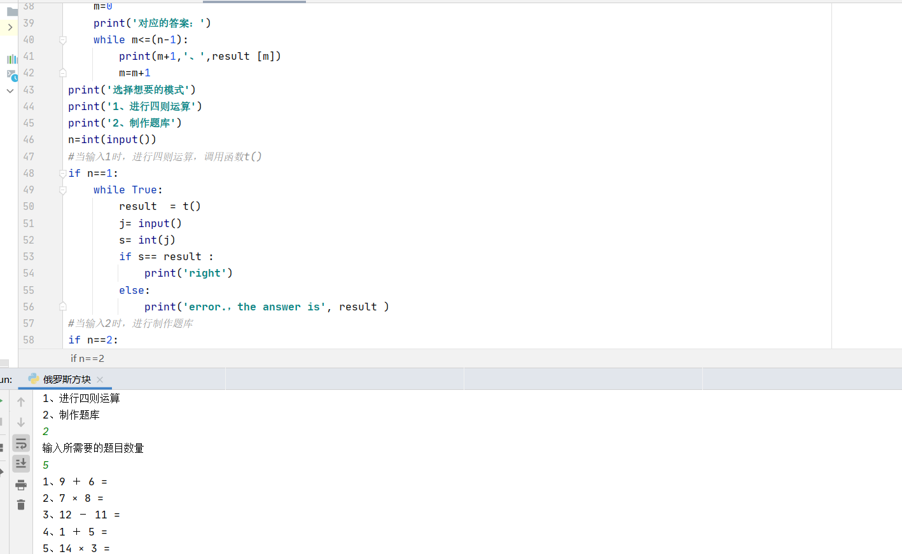Click the fold end marker at line 42

(63, 73)
